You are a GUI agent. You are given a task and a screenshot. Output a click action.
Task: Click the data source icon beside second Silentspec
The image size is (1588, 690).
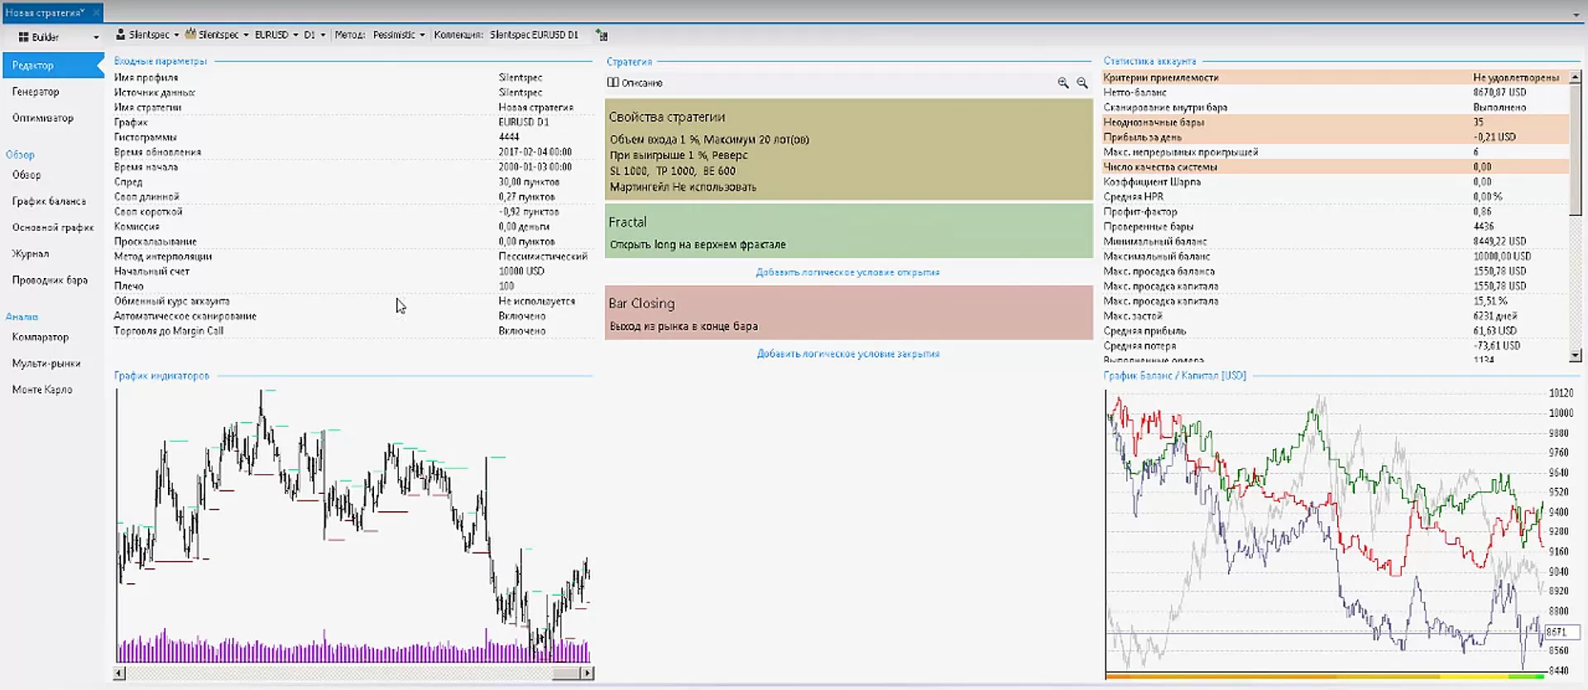[x=190, y=35]
